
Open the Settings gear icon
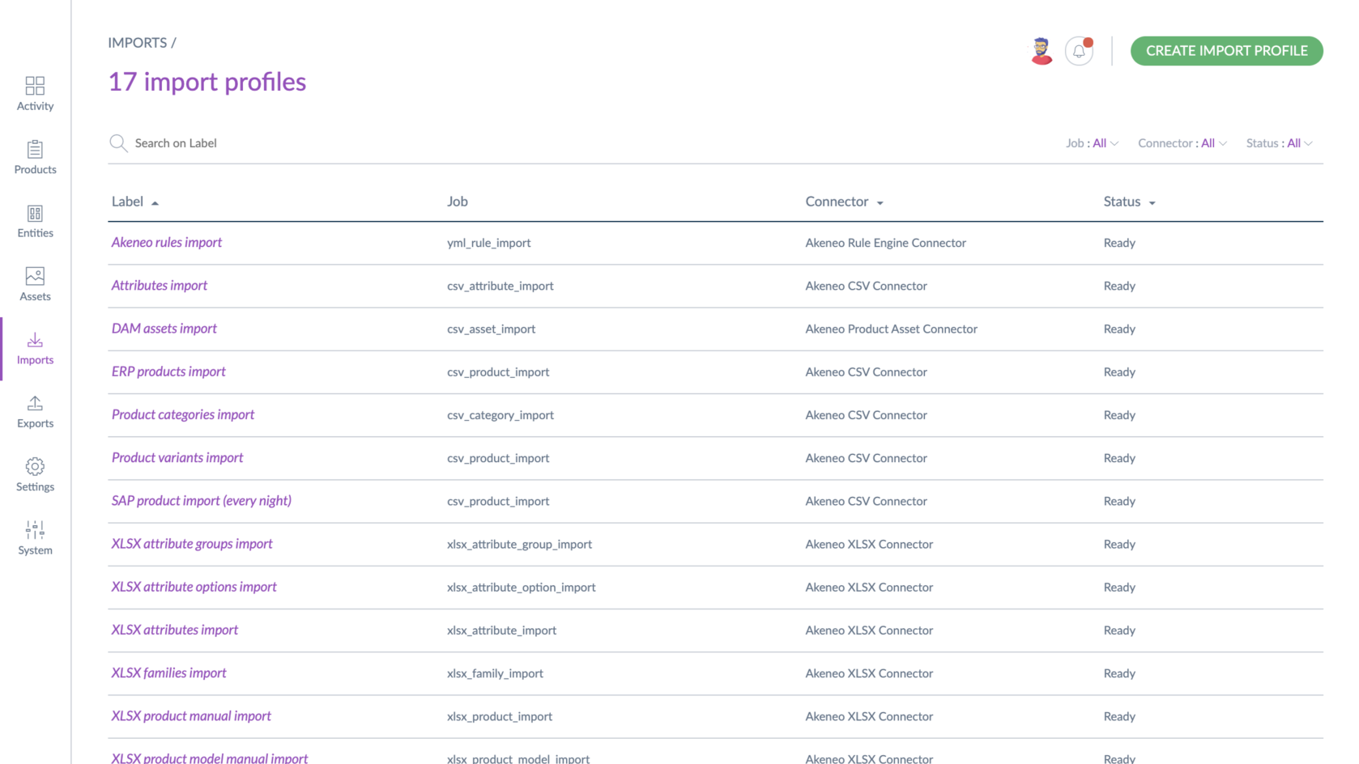coord(35,467)
